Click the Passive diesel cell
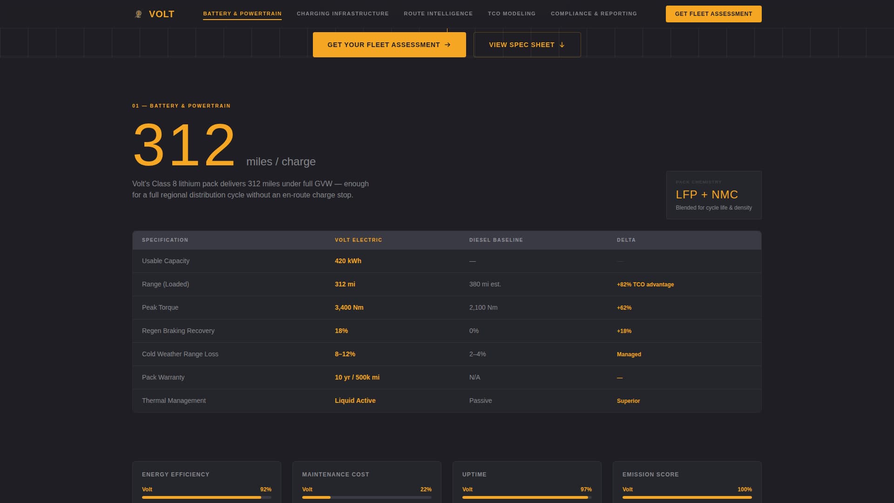This screenshot has height=503, width=894. [x=481, y=401]
